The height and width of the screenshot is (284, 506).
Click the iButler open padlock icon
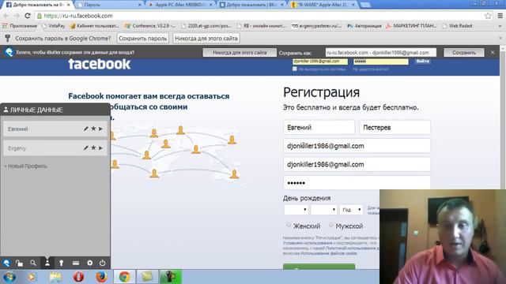coord(19,263)
